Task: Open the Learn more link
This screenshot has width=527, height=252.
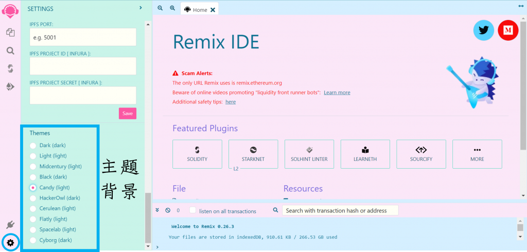Action: click(x=337, y=93)
